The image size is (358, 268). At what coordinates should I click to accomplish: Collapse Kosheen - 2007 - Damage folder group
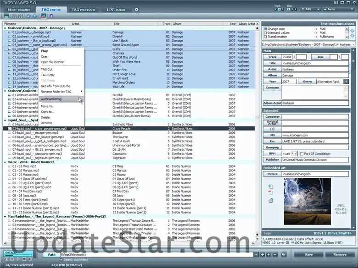pos(5,28)
